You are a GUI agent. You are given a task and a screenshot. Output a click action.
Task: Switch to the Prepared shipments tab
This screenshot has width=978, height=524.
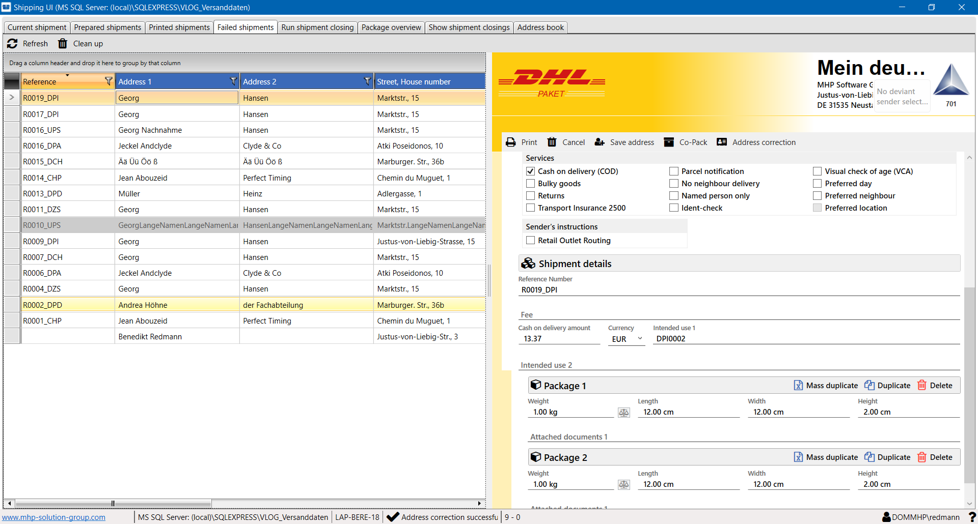click(x=107, y=27)
